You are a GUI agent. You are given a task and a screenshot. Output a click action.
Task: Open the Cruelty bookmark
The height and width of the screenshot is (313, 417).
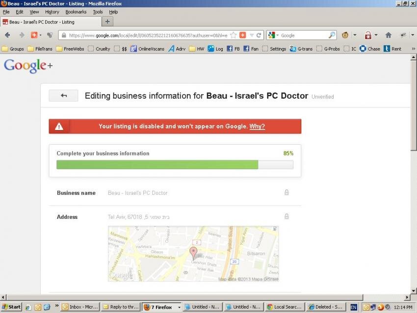99,49
